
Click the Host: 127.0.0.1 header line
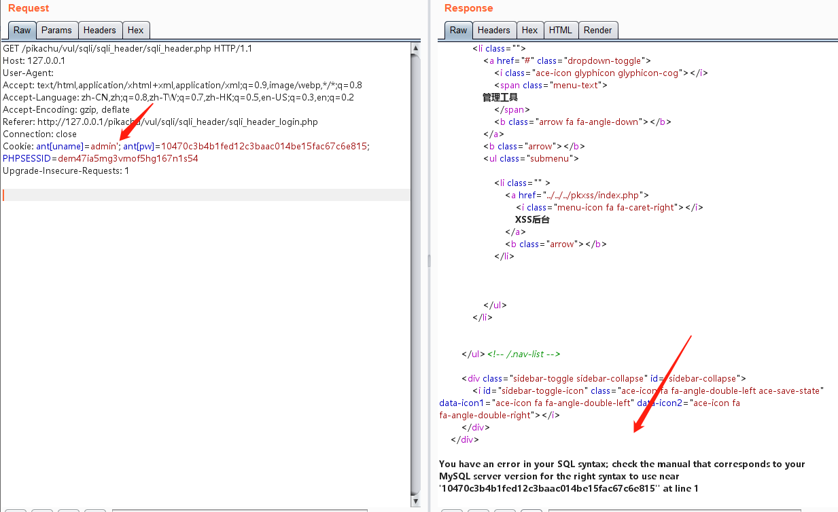34,60
